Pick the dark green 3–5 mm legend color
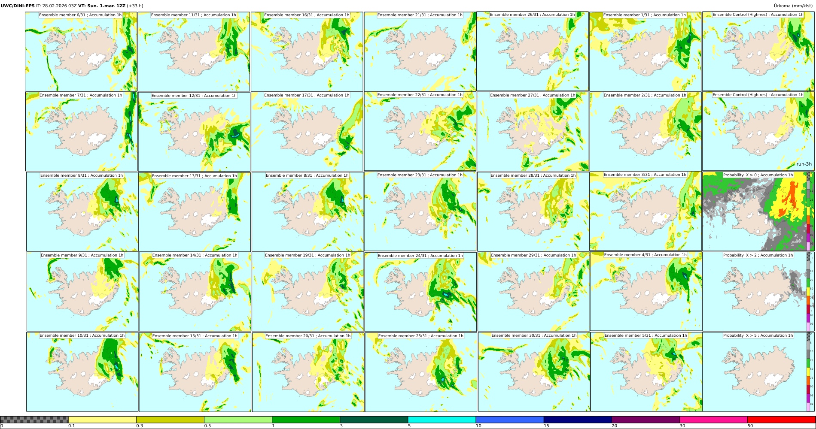The image size is (816, 429). click(374, 420)
